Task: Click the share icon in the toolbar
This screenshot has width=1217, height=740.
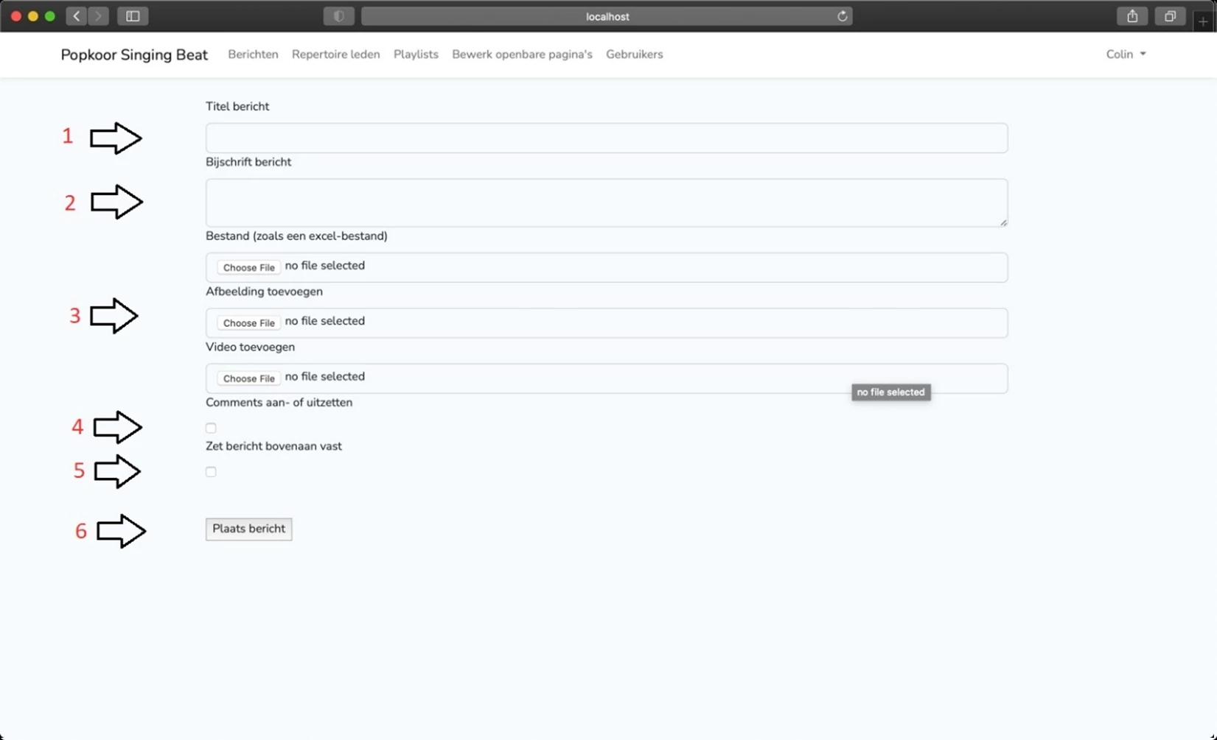Action: (1132, 16)
